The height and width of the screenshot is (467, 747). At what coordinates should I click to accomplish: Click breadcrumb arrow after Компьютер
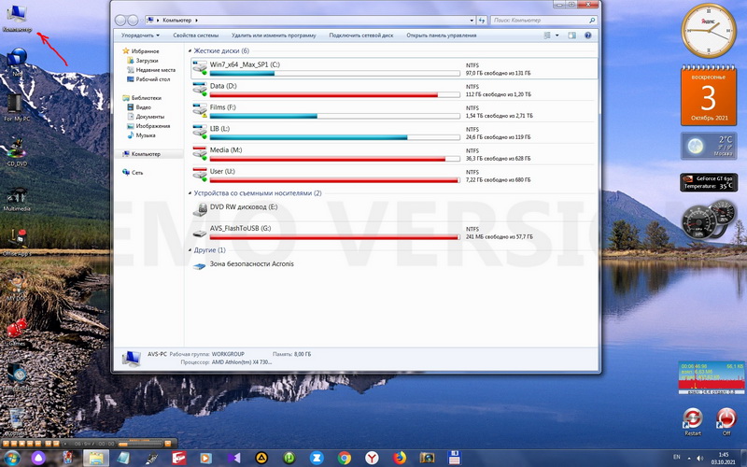(x=196, y=21)
